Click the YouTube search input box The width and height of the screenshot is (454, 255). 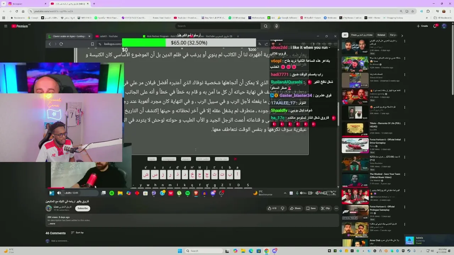click(x=218, y=26)
